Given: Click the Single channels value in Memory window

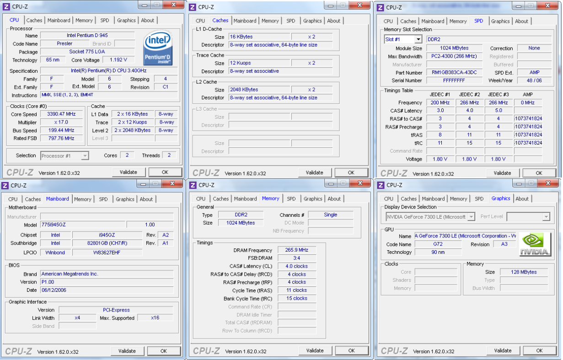Looking at the screenshot, I should [331, 215].
